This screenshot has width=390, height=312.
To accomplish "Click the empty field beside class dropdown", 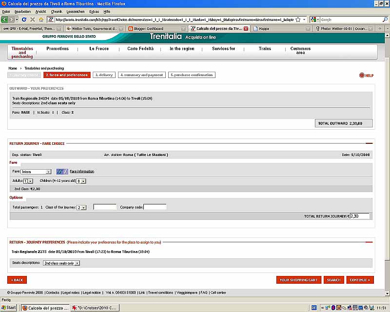I will point(105,207).
